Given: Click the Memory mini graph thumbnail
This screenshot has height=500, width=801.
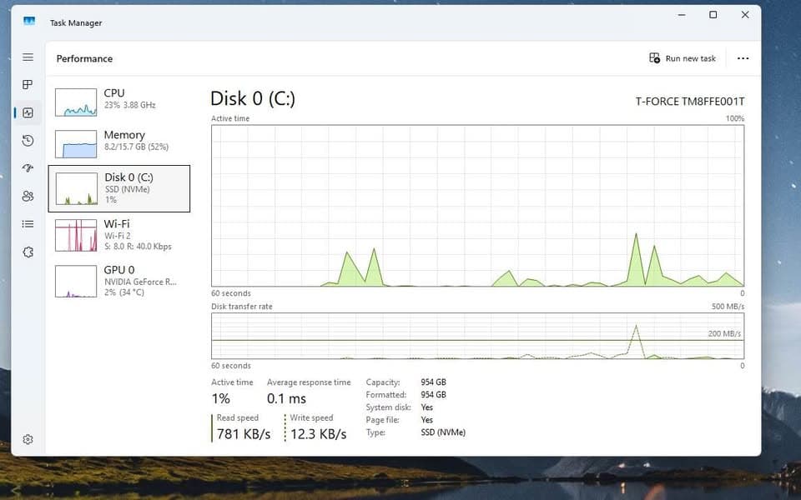Looking at the screenshot, I should click(x=76, y=144).
